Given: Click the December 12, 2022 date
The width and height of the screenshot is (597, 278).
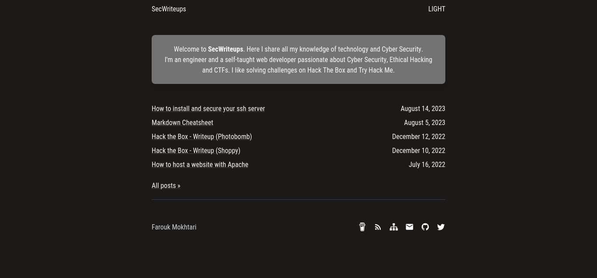Looking at the screenshot, I should 418,136.
